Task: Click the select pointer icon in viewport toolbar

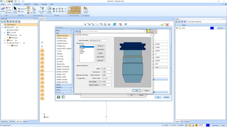Action: click(85, 24)
